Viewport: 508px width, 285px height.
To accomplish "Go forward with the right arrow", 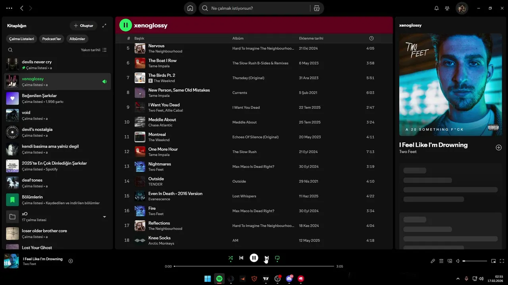I will click(31, 8).
